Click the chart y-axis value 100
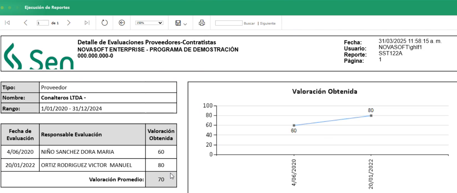 click(x=208, y=105)
